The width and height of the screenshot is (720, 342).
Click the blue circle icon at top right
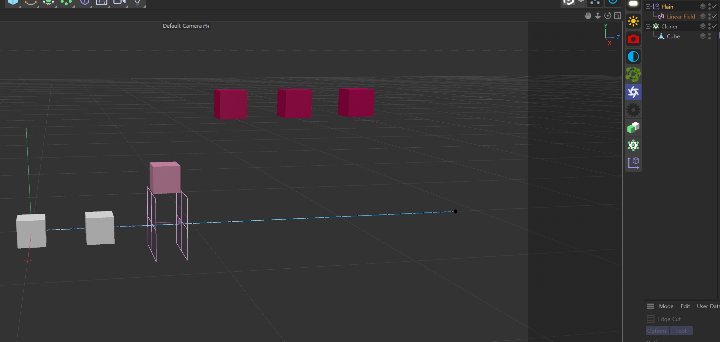613,2
